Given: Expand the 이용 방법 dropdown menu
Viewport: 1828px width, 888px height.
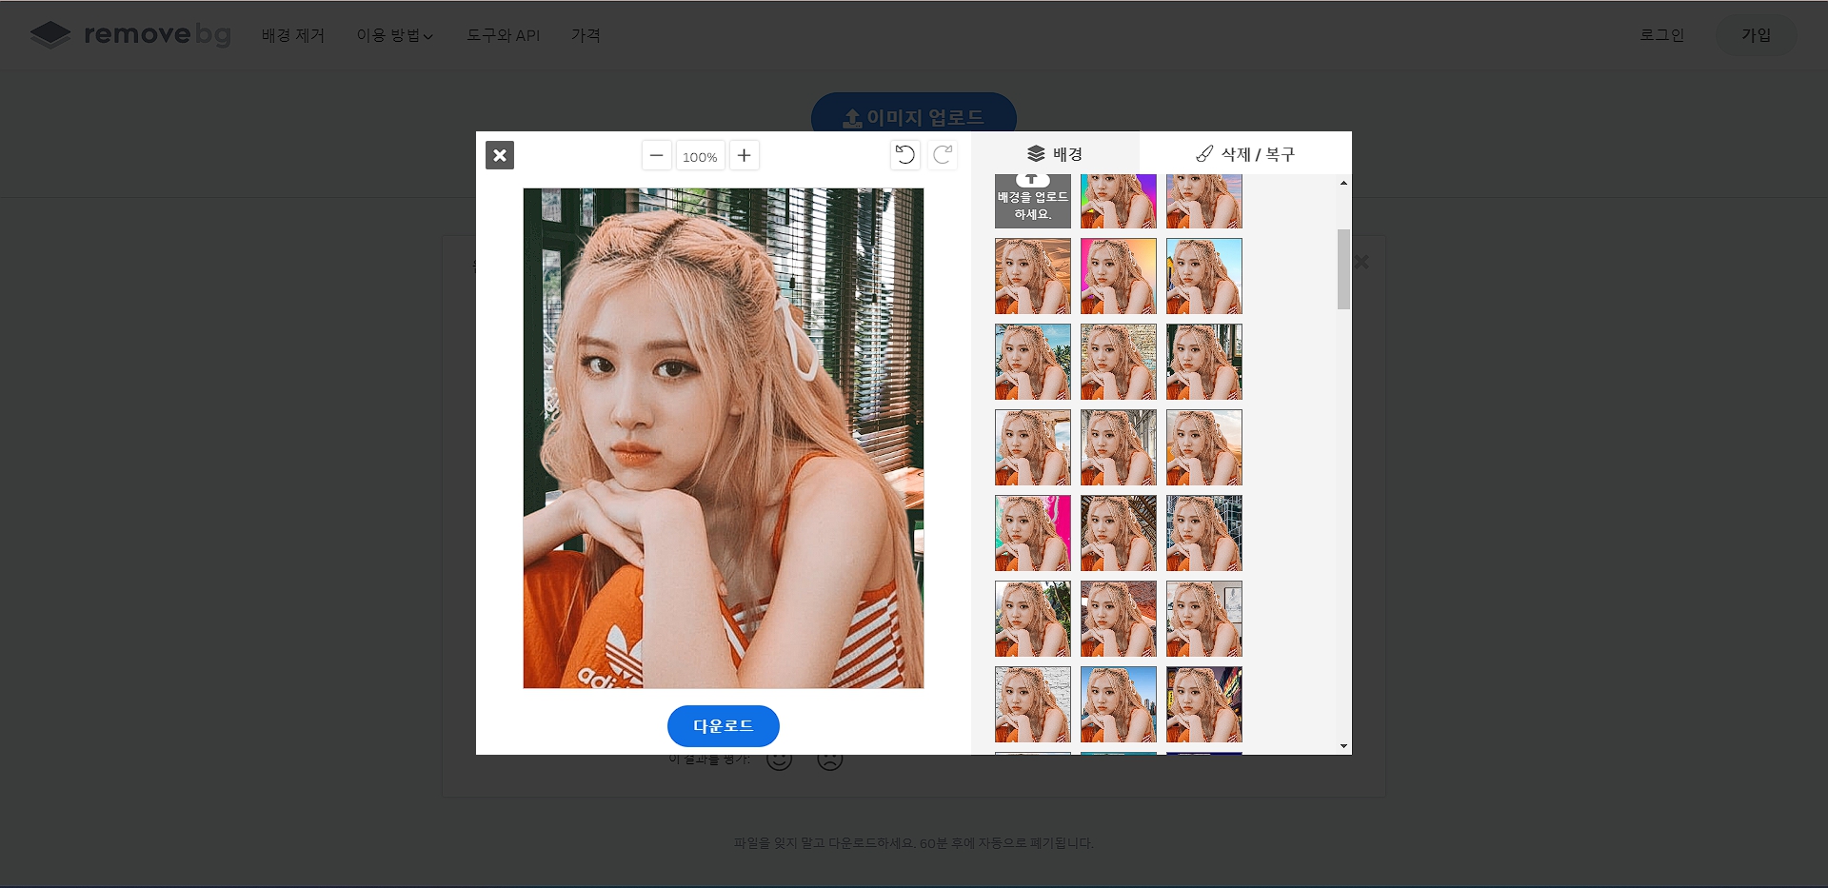Looking at the screenshot, I should [395, 35].
